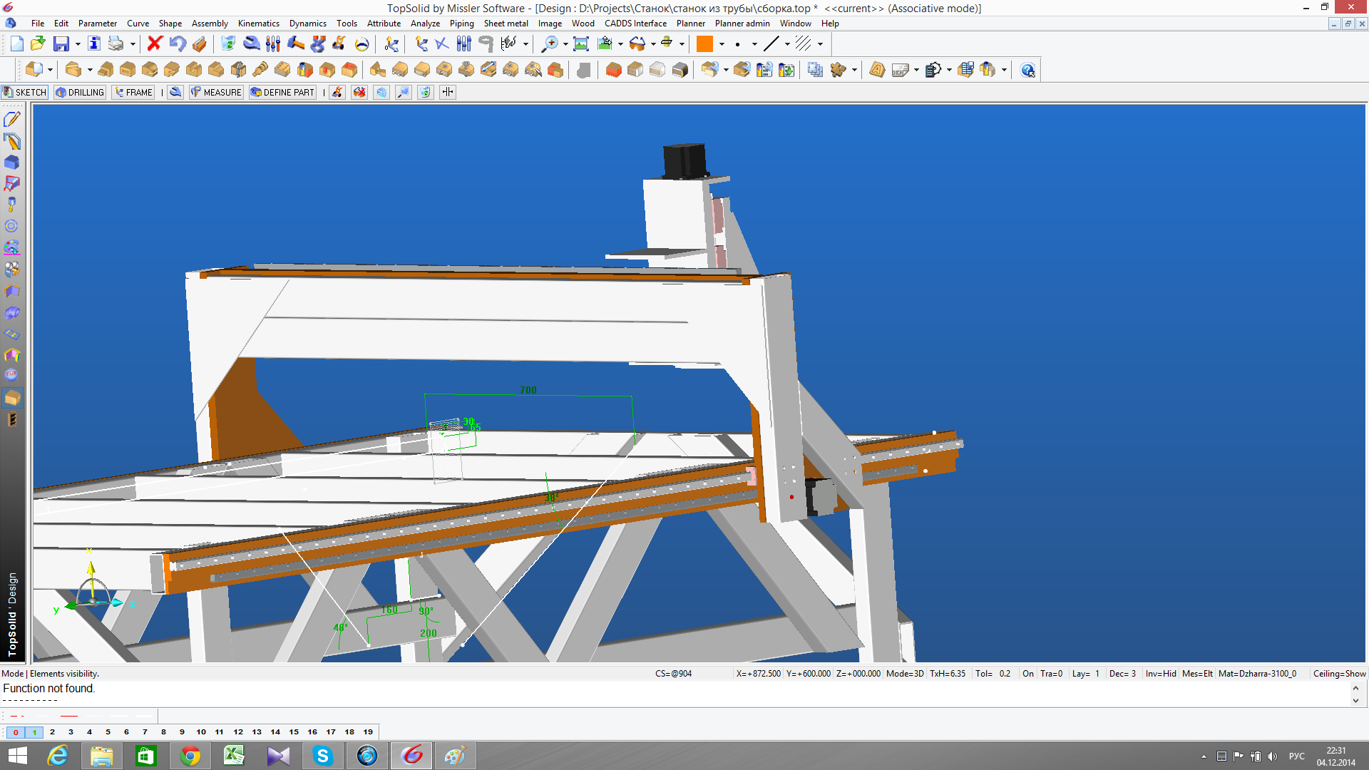Toggle layer 1 in the layer bar
Screen dimensions: 1369x770
[x=34, y=732]
